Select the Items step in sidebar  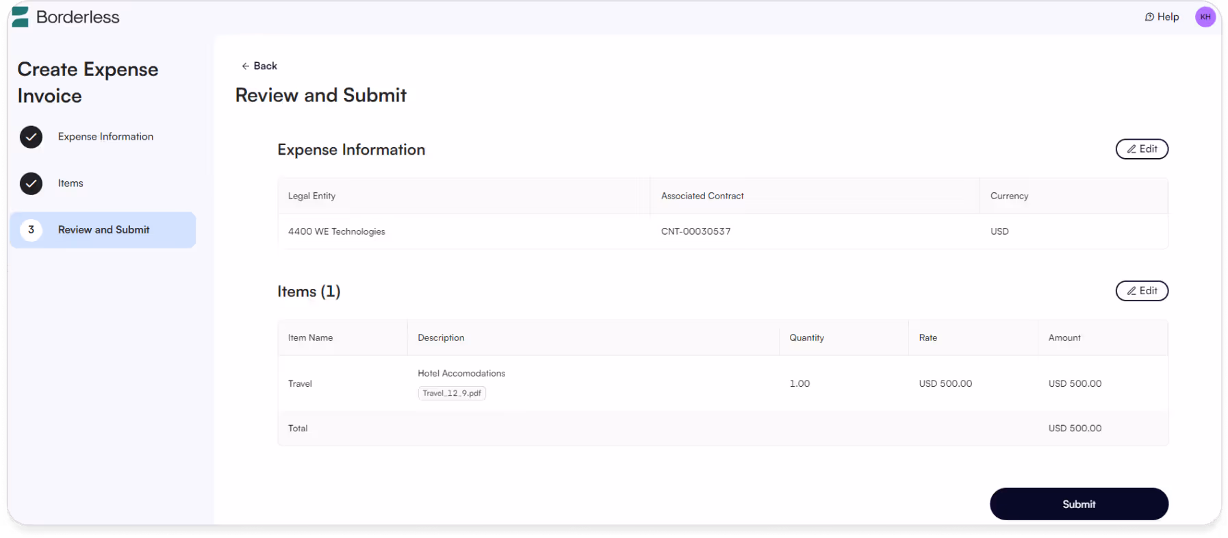(71, 183)
